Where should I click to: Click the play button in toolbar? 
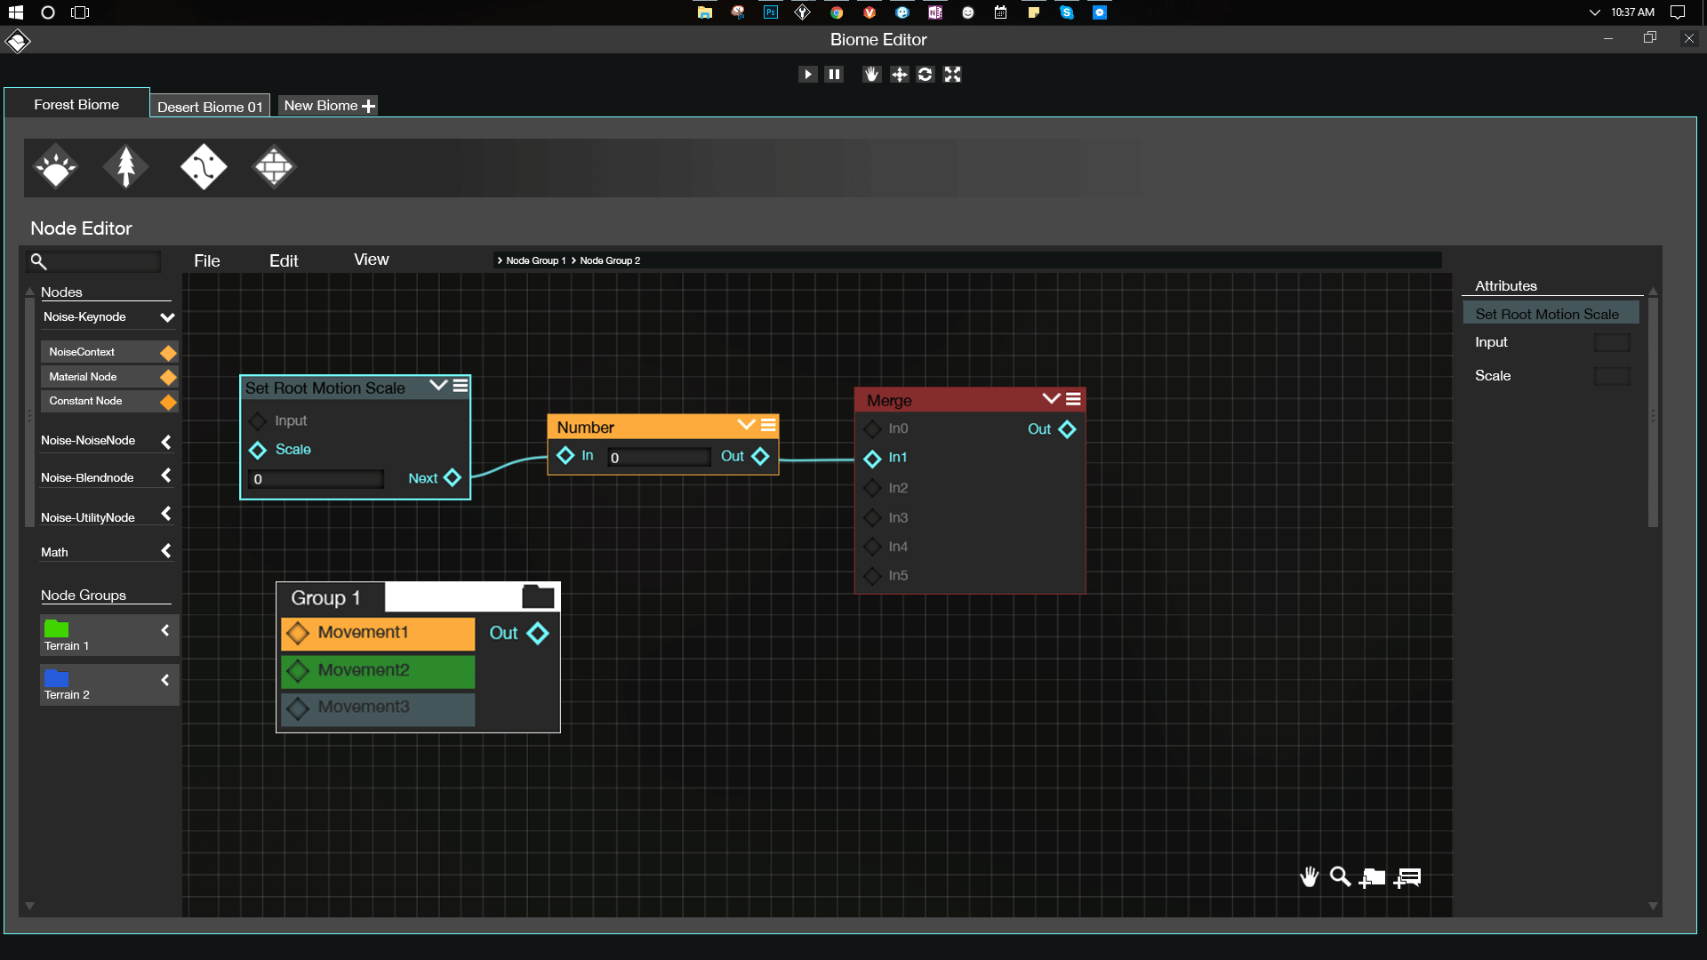point(807,75)
